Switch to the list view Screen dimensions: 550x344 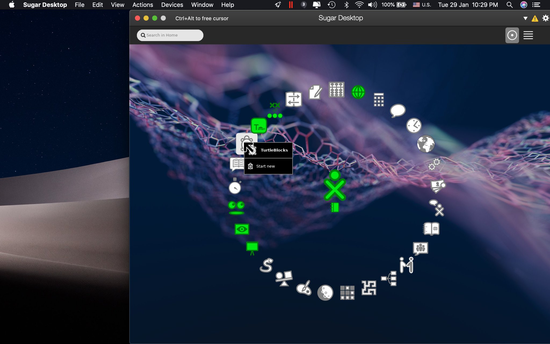point(528,35)
